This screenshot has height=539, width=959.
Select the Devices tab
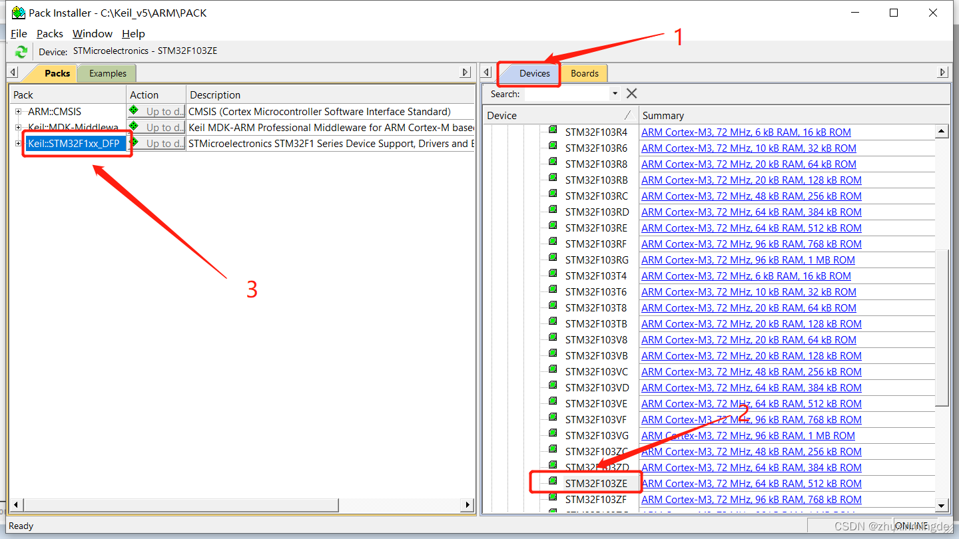point(535,73)
